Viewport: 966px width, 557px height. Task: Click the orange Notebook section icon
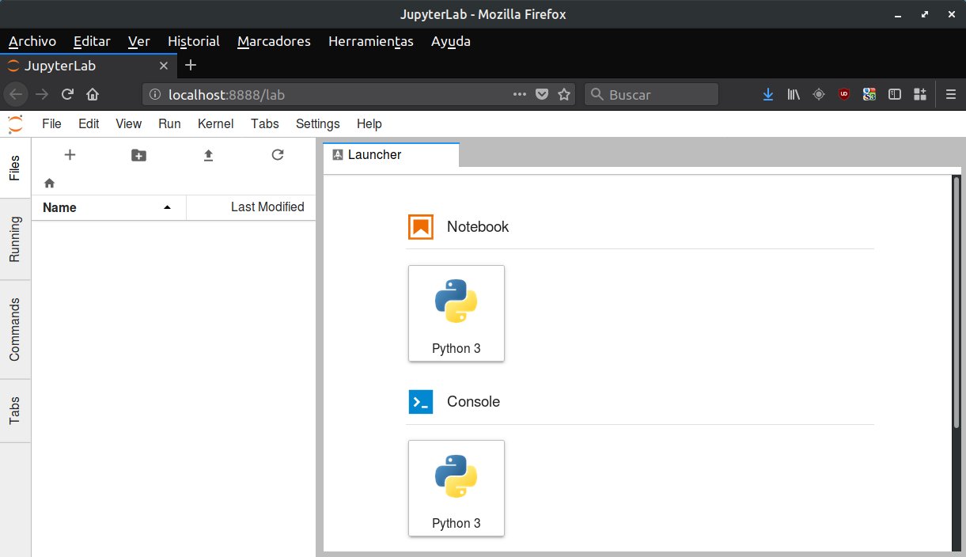pos(421,226)
